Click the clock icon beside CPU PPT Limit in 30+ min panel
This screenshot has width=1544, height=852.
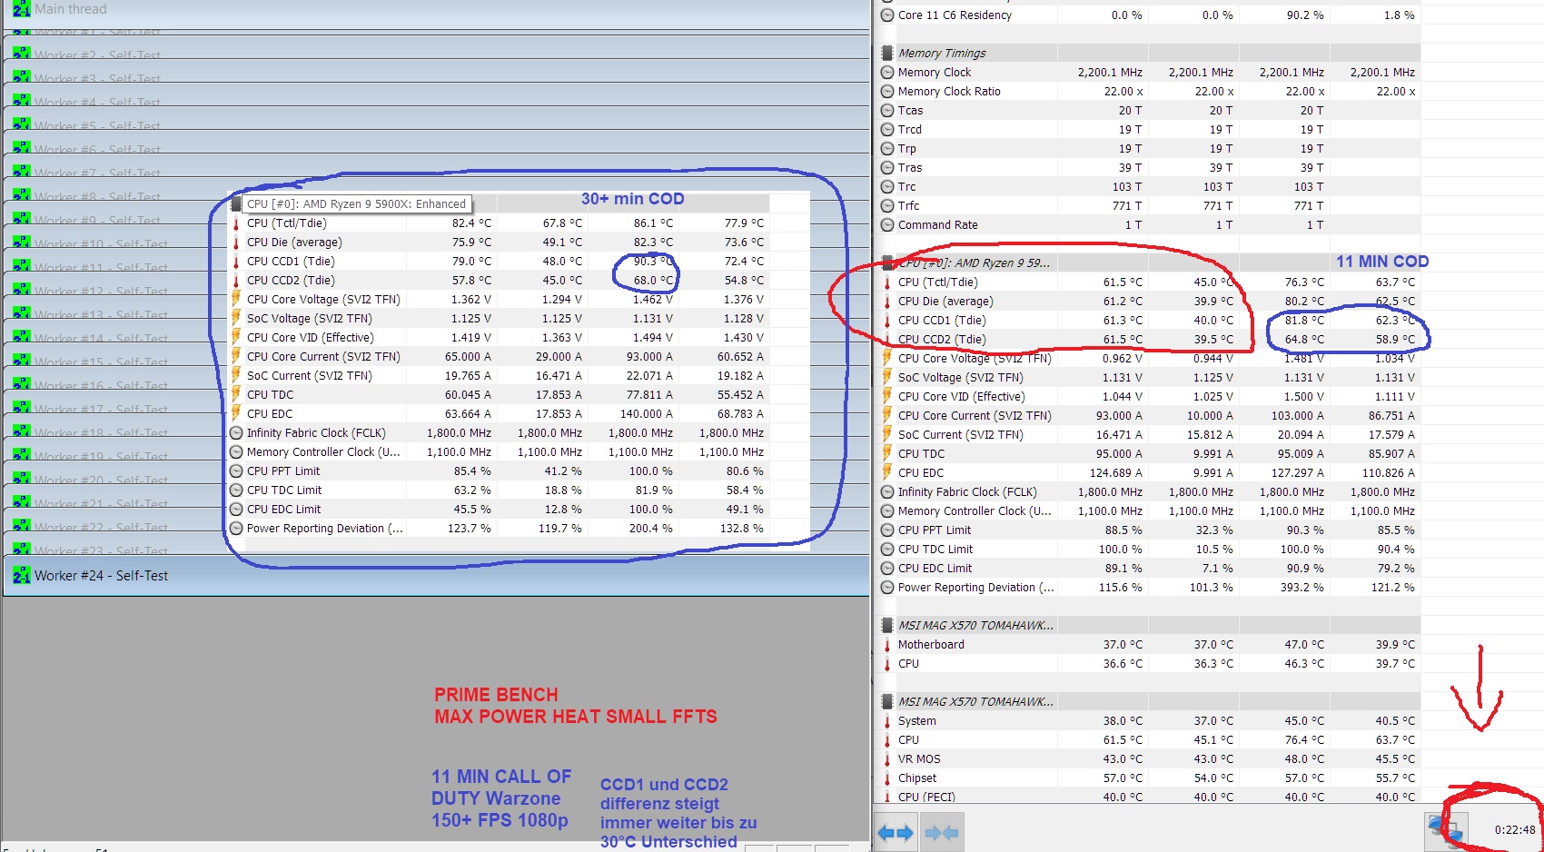click(236, 471)
